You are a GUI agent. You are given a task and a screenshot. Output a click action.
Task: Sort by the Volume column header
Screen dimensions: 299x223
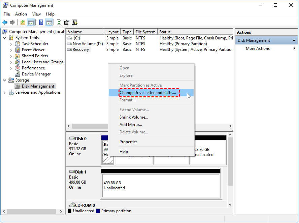pyautogui.click(x=85, y=32)
